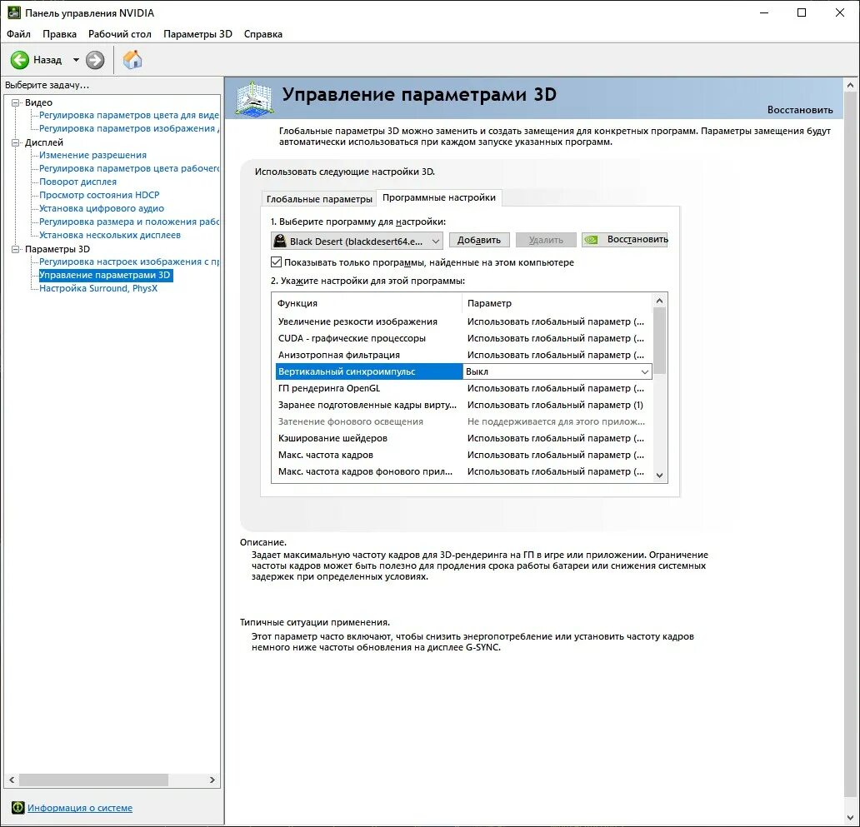Switch to Глобальные параметры tab
Image resolution: width=860 pixels, height=827 pixels.
tap(319, 199)
